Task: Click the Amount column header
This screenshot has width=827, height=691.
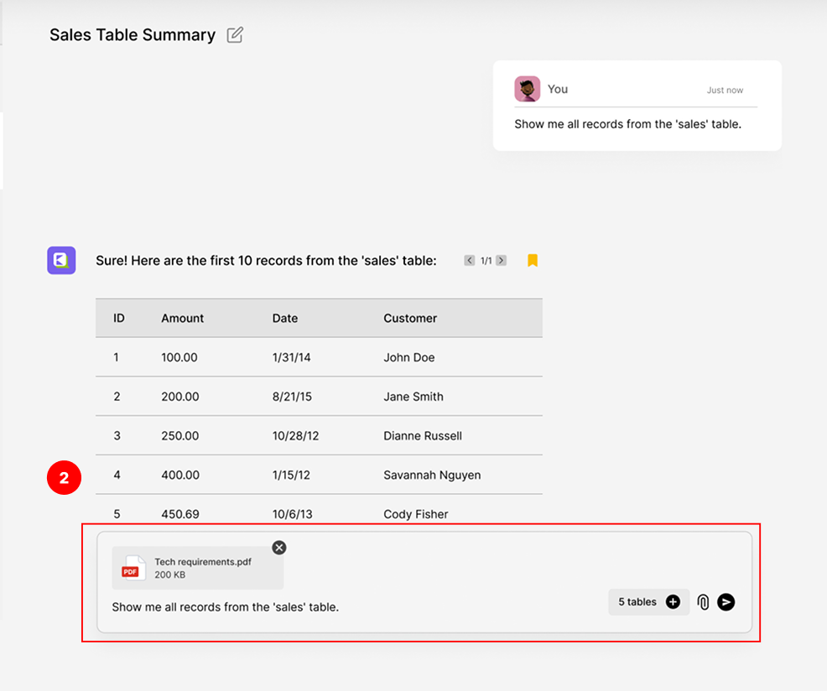Action: point(183,319)
